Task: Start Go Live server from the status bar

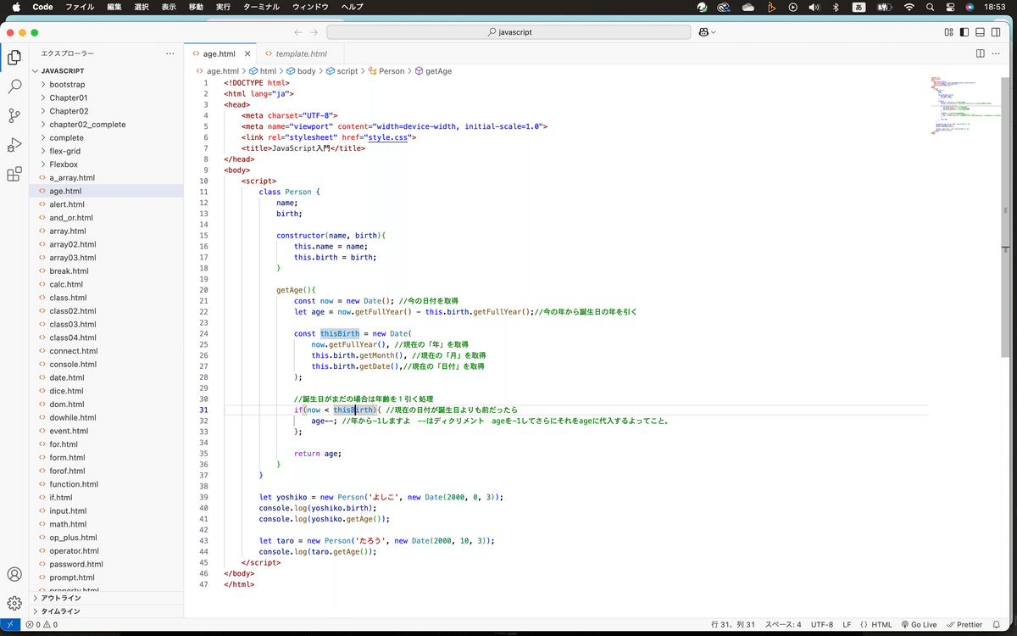Action: pyautogui.click(x=921, y=624)
